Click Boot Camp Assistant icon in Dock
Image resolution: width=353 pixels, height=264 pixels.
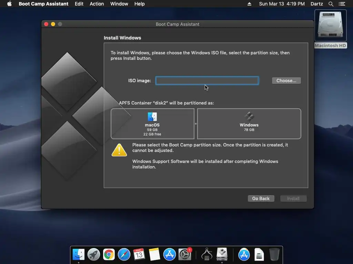pyautogui.click(x=222, y=254)
